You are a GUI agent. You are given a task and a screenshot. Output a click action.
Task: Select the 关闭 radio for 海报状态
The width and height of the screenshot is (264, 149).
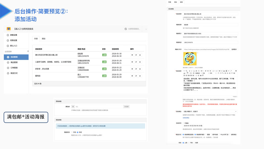coord(78,132)
